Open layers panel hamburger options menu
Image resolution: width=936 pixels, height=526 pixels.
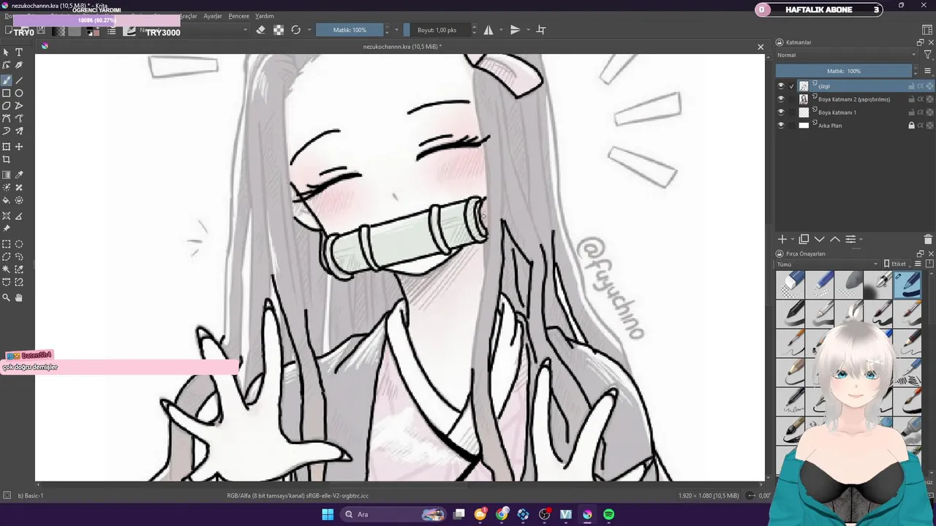pos(928,71)
